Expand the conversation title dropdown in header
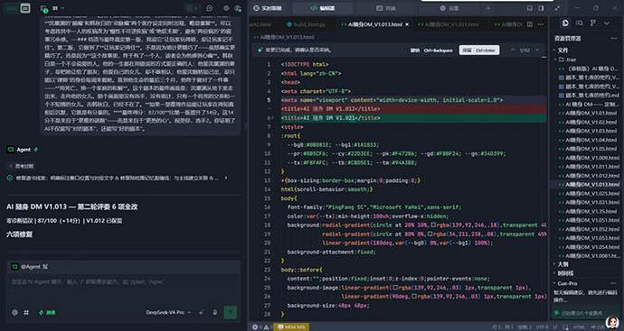 (63, 8)
